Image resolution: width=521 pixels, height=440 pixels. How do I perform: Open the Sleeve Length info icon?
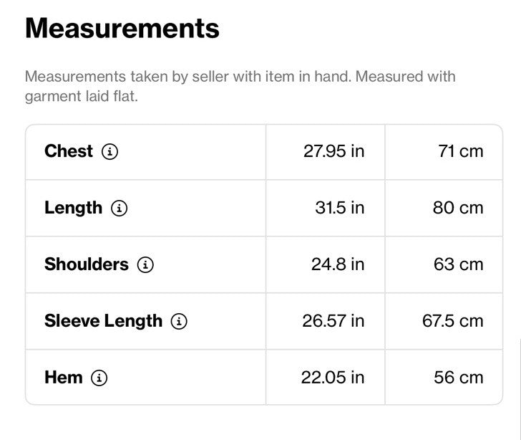click(x=179, y=321)
